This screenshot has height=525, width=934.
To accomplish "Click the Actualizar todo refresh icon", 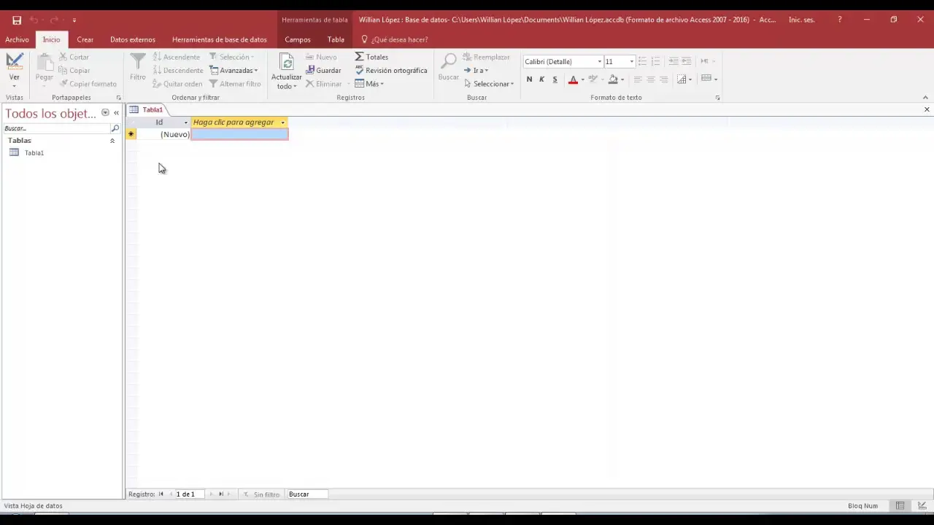I will [x=287, y=62].
